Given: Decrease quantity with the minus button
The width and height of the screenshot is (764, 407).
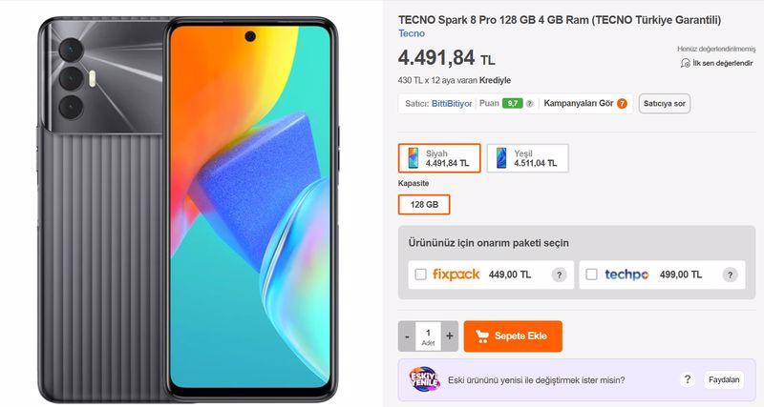Looking at the screenshot, I should pyautogui.click(x=408, y=336).
